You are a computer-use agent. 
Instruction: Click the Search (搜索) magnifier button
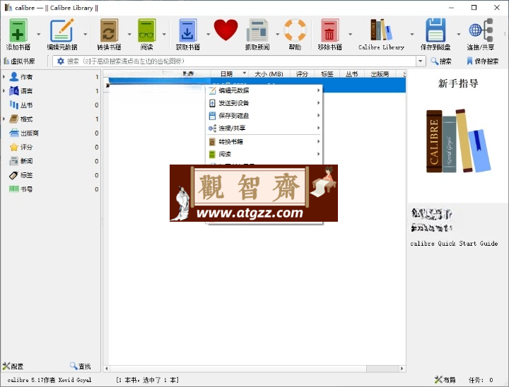click(x=441, y=61)
